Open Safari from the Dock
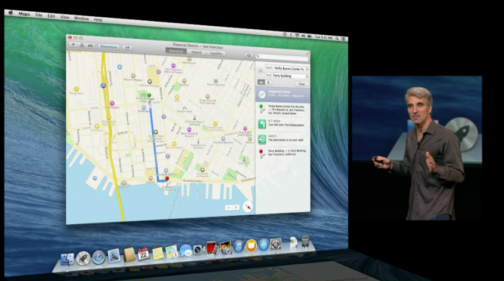504x281 pixels. [99, 257]
